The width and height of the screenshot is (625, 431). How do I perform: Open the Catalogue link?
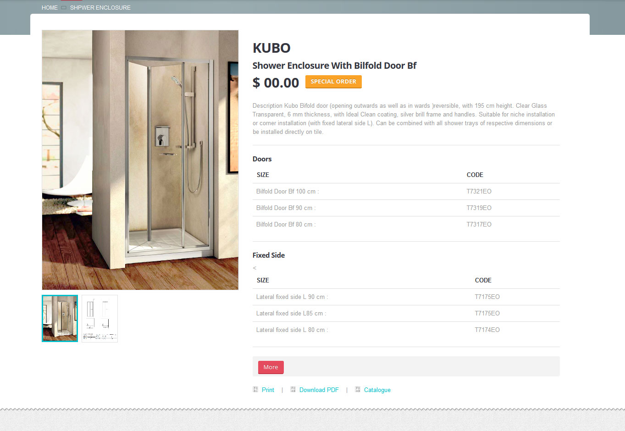pos(377,390)
